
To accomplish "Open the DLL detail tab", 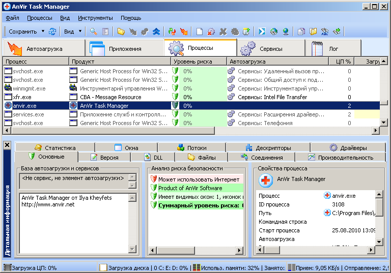I will click(x=153, y=157).
